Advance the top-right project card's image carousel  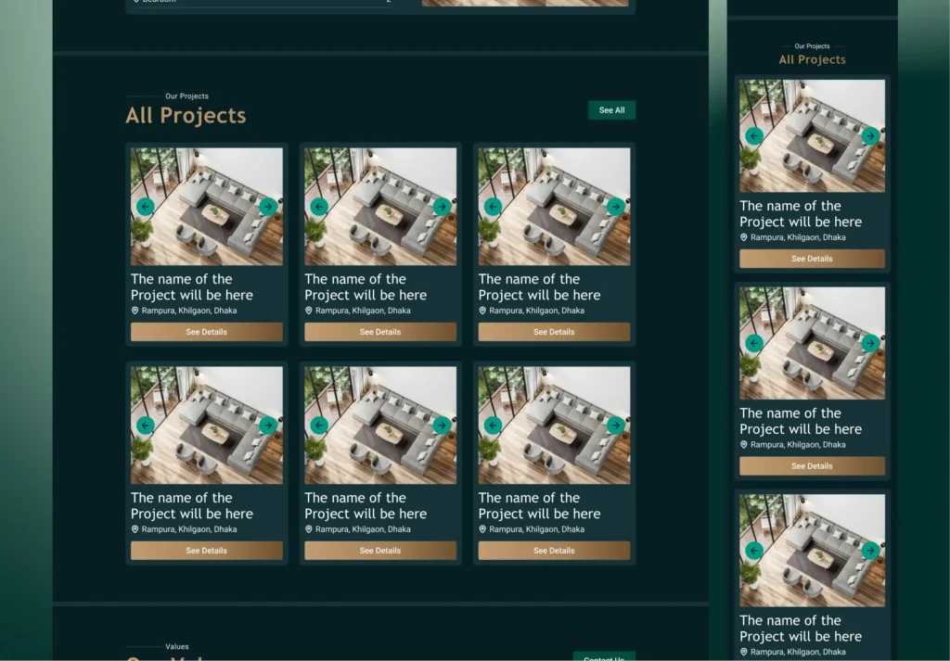coord(615,207)
